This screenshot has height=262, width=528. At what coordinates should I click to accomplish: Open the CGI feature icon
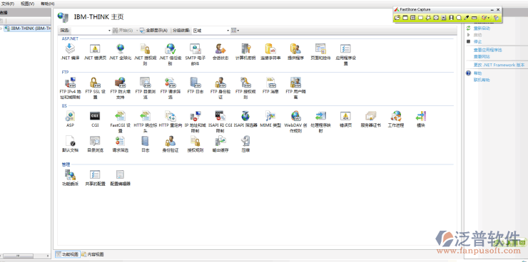click(x=95, y=119)
